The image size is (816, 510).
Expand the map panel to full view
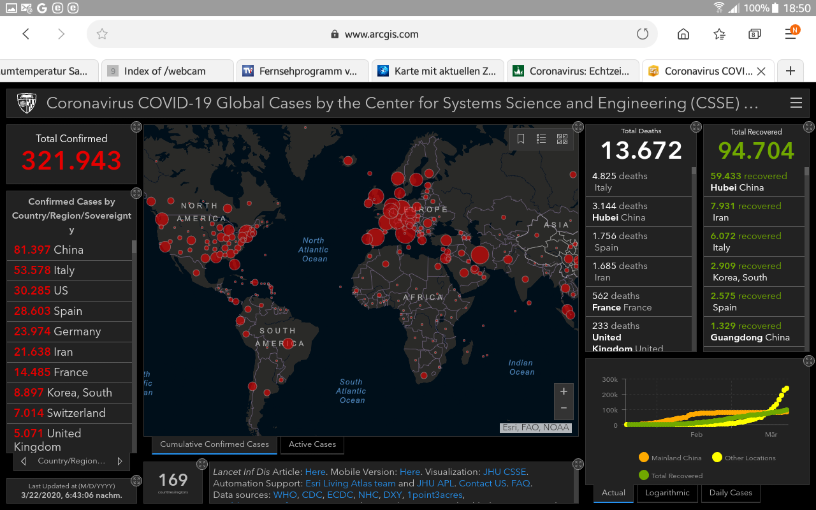[578, 127]
